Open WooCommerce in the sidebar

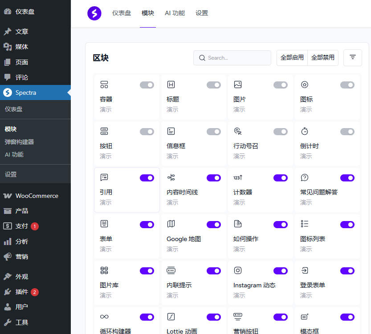point(36,196)
